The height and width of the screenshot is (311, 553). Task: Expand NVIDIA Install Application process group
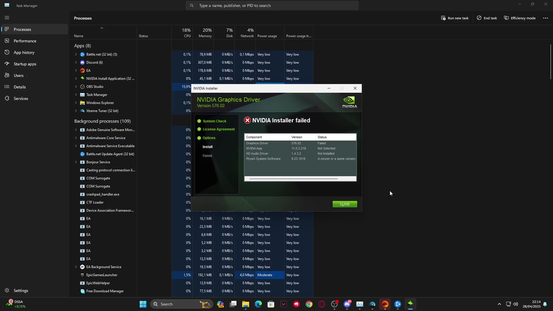click(x=76, y=79)
